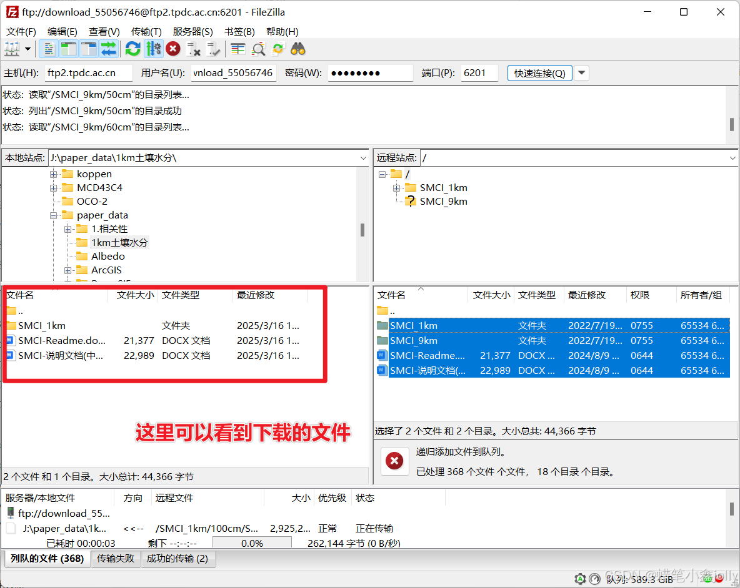
Task: Click the Word icon of remote SMCI-Readme file
Action: (x=382, y=355)
